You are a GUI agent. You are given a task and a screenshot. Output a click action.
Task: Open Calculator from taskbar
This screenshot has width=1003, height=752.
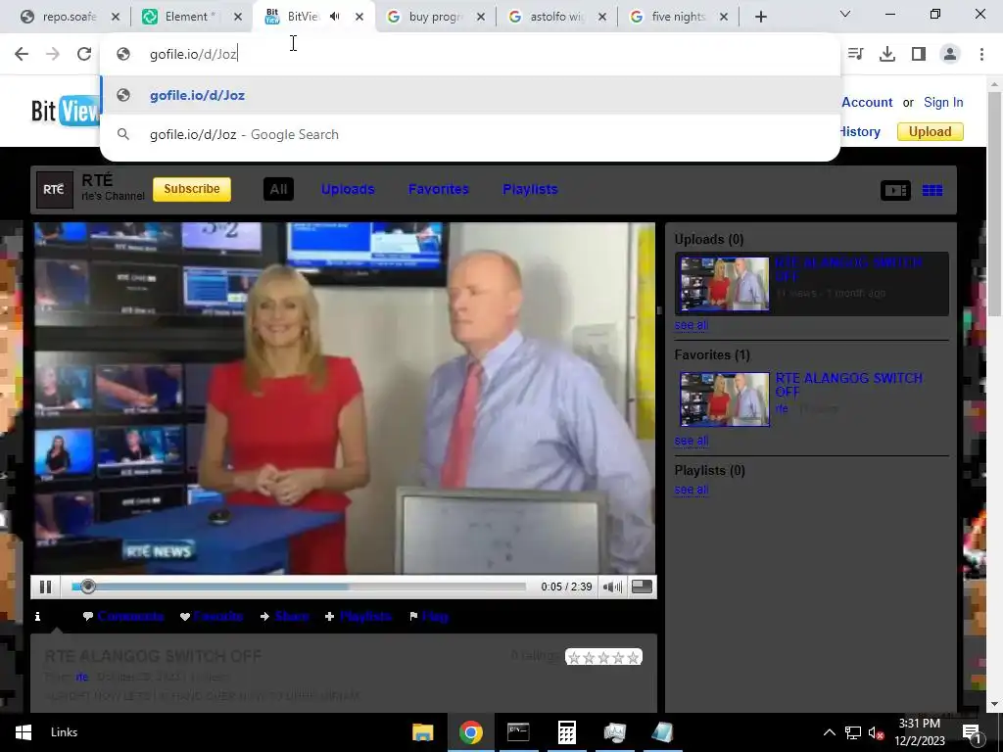[x=567, y=732]
